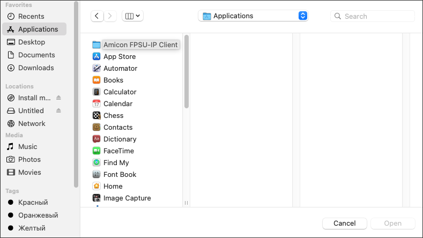Click the Downloads arrow icon in sidebar
423x238 pixels.
[x=11, y=68]
